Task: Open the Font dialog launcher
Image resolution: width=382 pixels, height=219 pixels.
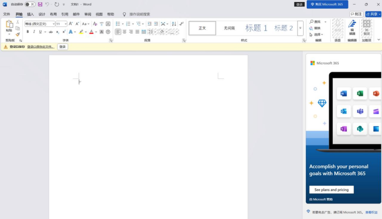Action: pyautogui.click(x=111, y=41)
